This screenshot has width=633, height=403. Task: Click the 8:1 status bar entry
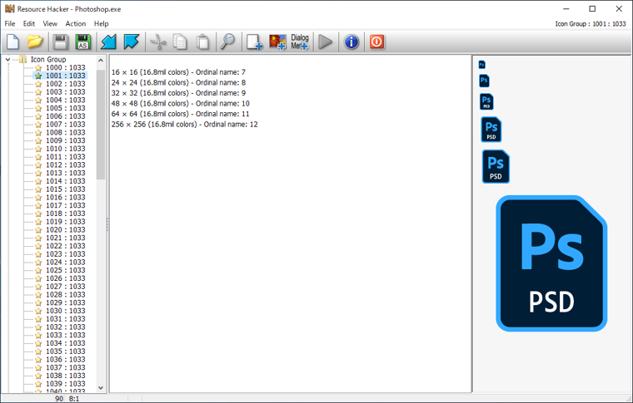(74, 399)
